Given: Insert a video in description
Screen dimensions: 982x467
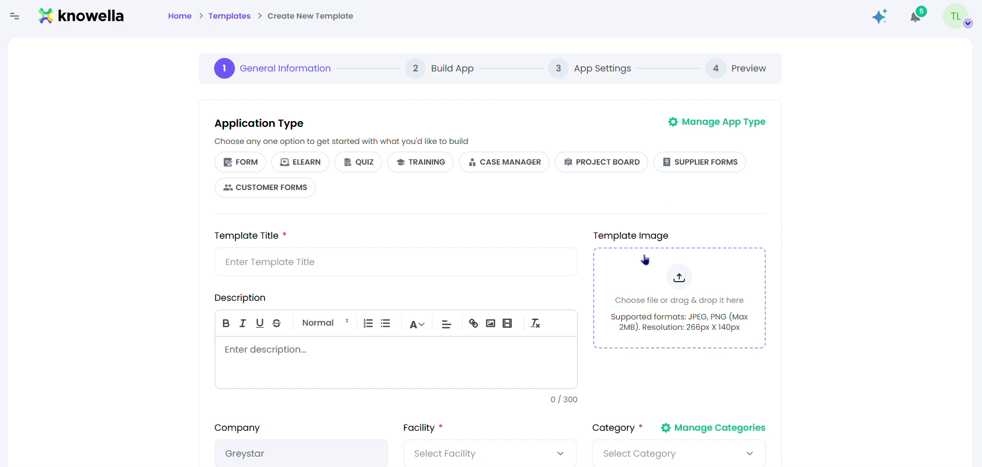Looking at the screenshot, I should click(x=507, y=323).
